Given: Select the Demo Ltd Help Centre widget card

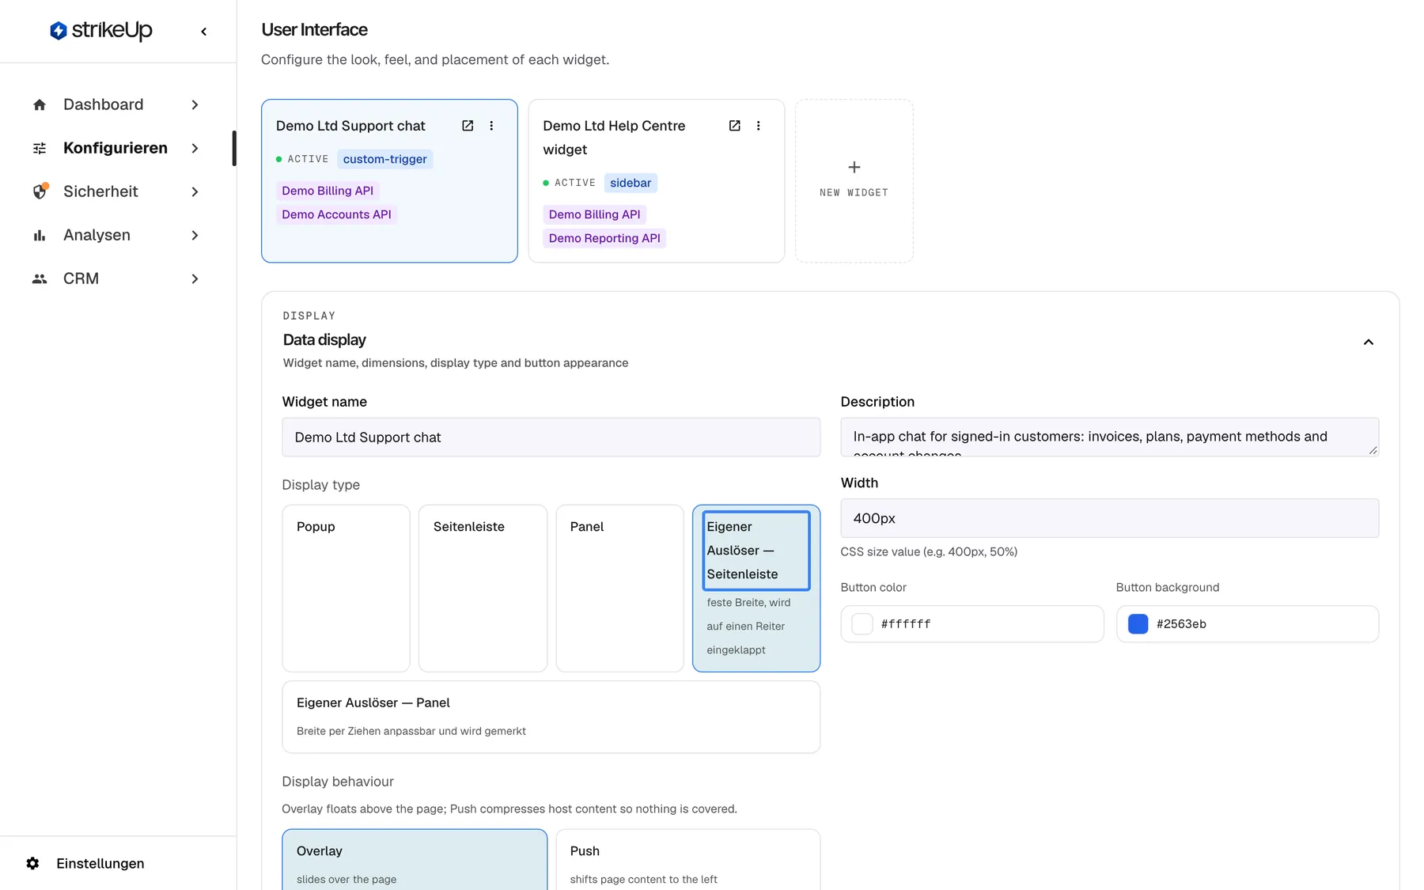Looking at the screenshot, I should pyautogui.click(x=656, y=180).
